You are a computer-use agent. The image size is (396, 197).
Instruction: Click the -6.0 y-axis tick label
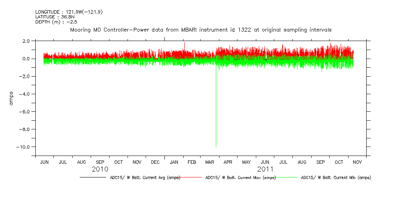coord(25,112)
